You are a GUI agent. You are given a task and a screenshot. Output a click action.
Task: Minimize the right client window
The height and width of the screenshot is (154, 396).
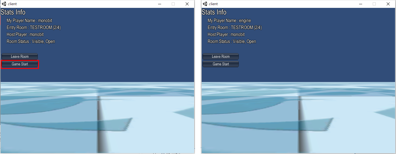point(360,4)
